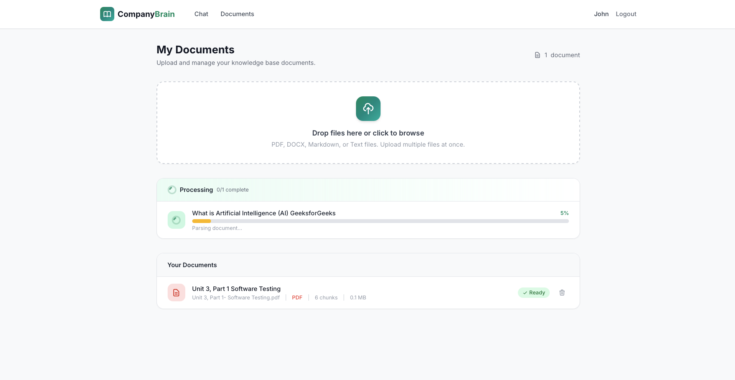The width and height of the screenshot is (735, 380).
Task: Click "John" in the top navigation bar
Action: pos(601,14)
